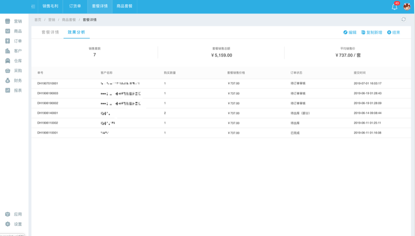Select 仓库 in the sidebar
The image size is (415, 236).
[14, 61]
